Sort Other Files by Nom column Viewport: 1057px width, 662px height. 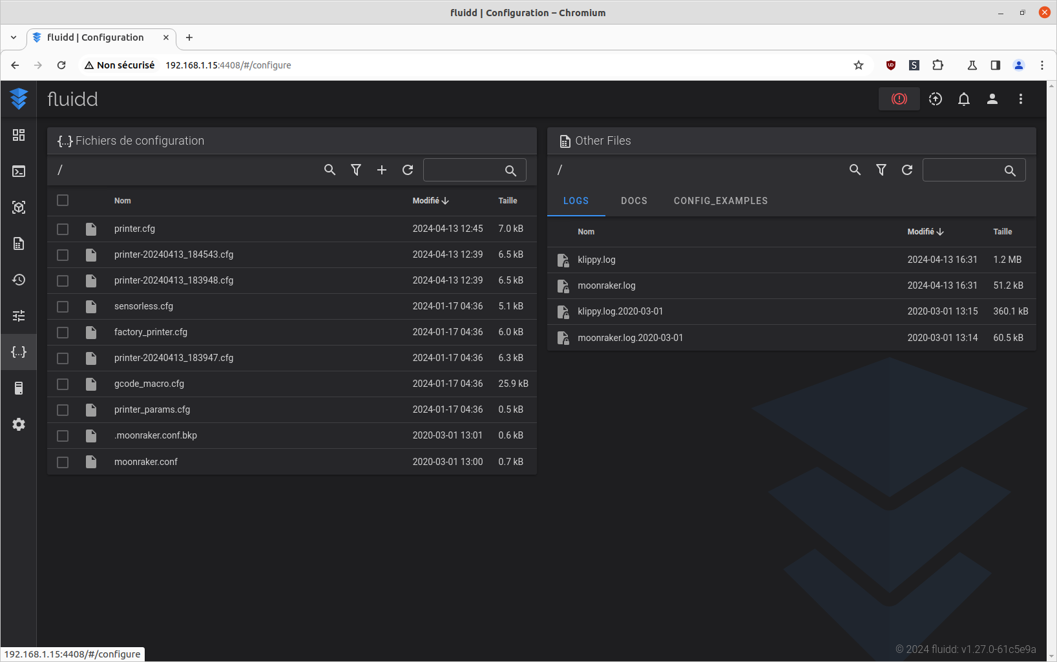[x=586, y=232]
